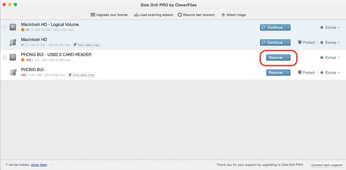Select the Macintosh HD - Logical Volume title text
The width and height of the screenshot is (346, 170).
(x=50, y=25)
